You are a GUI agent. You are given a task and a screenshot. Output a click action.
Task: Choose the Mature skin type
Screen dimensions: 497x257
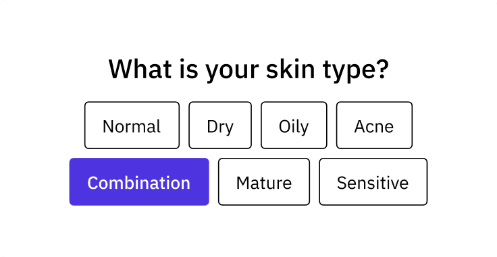(264, 181)
